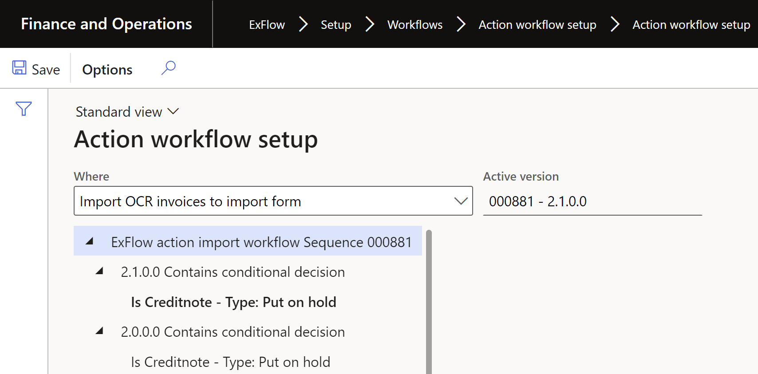Open the Standard view selector
This screenshot has height=374, width=758.
coord(127,112)
